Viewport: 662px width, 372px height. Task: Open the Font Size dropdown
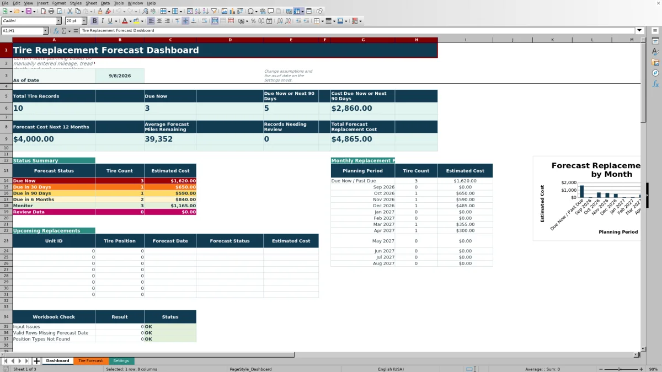pyautogui.click(x=84, y=21)
